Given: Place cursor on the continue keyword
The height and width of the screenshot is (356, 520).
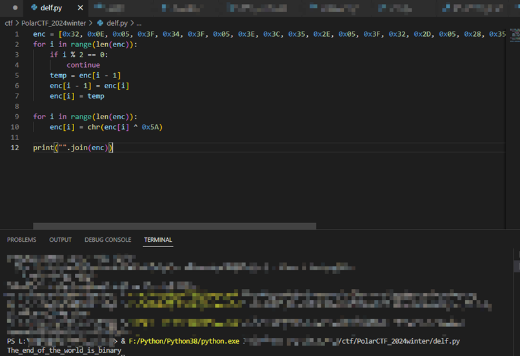Looking at the screenshot, I should (83, 65).
